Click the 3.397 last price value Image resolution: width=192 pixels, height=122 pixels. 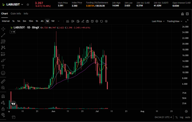pos(39,3)
